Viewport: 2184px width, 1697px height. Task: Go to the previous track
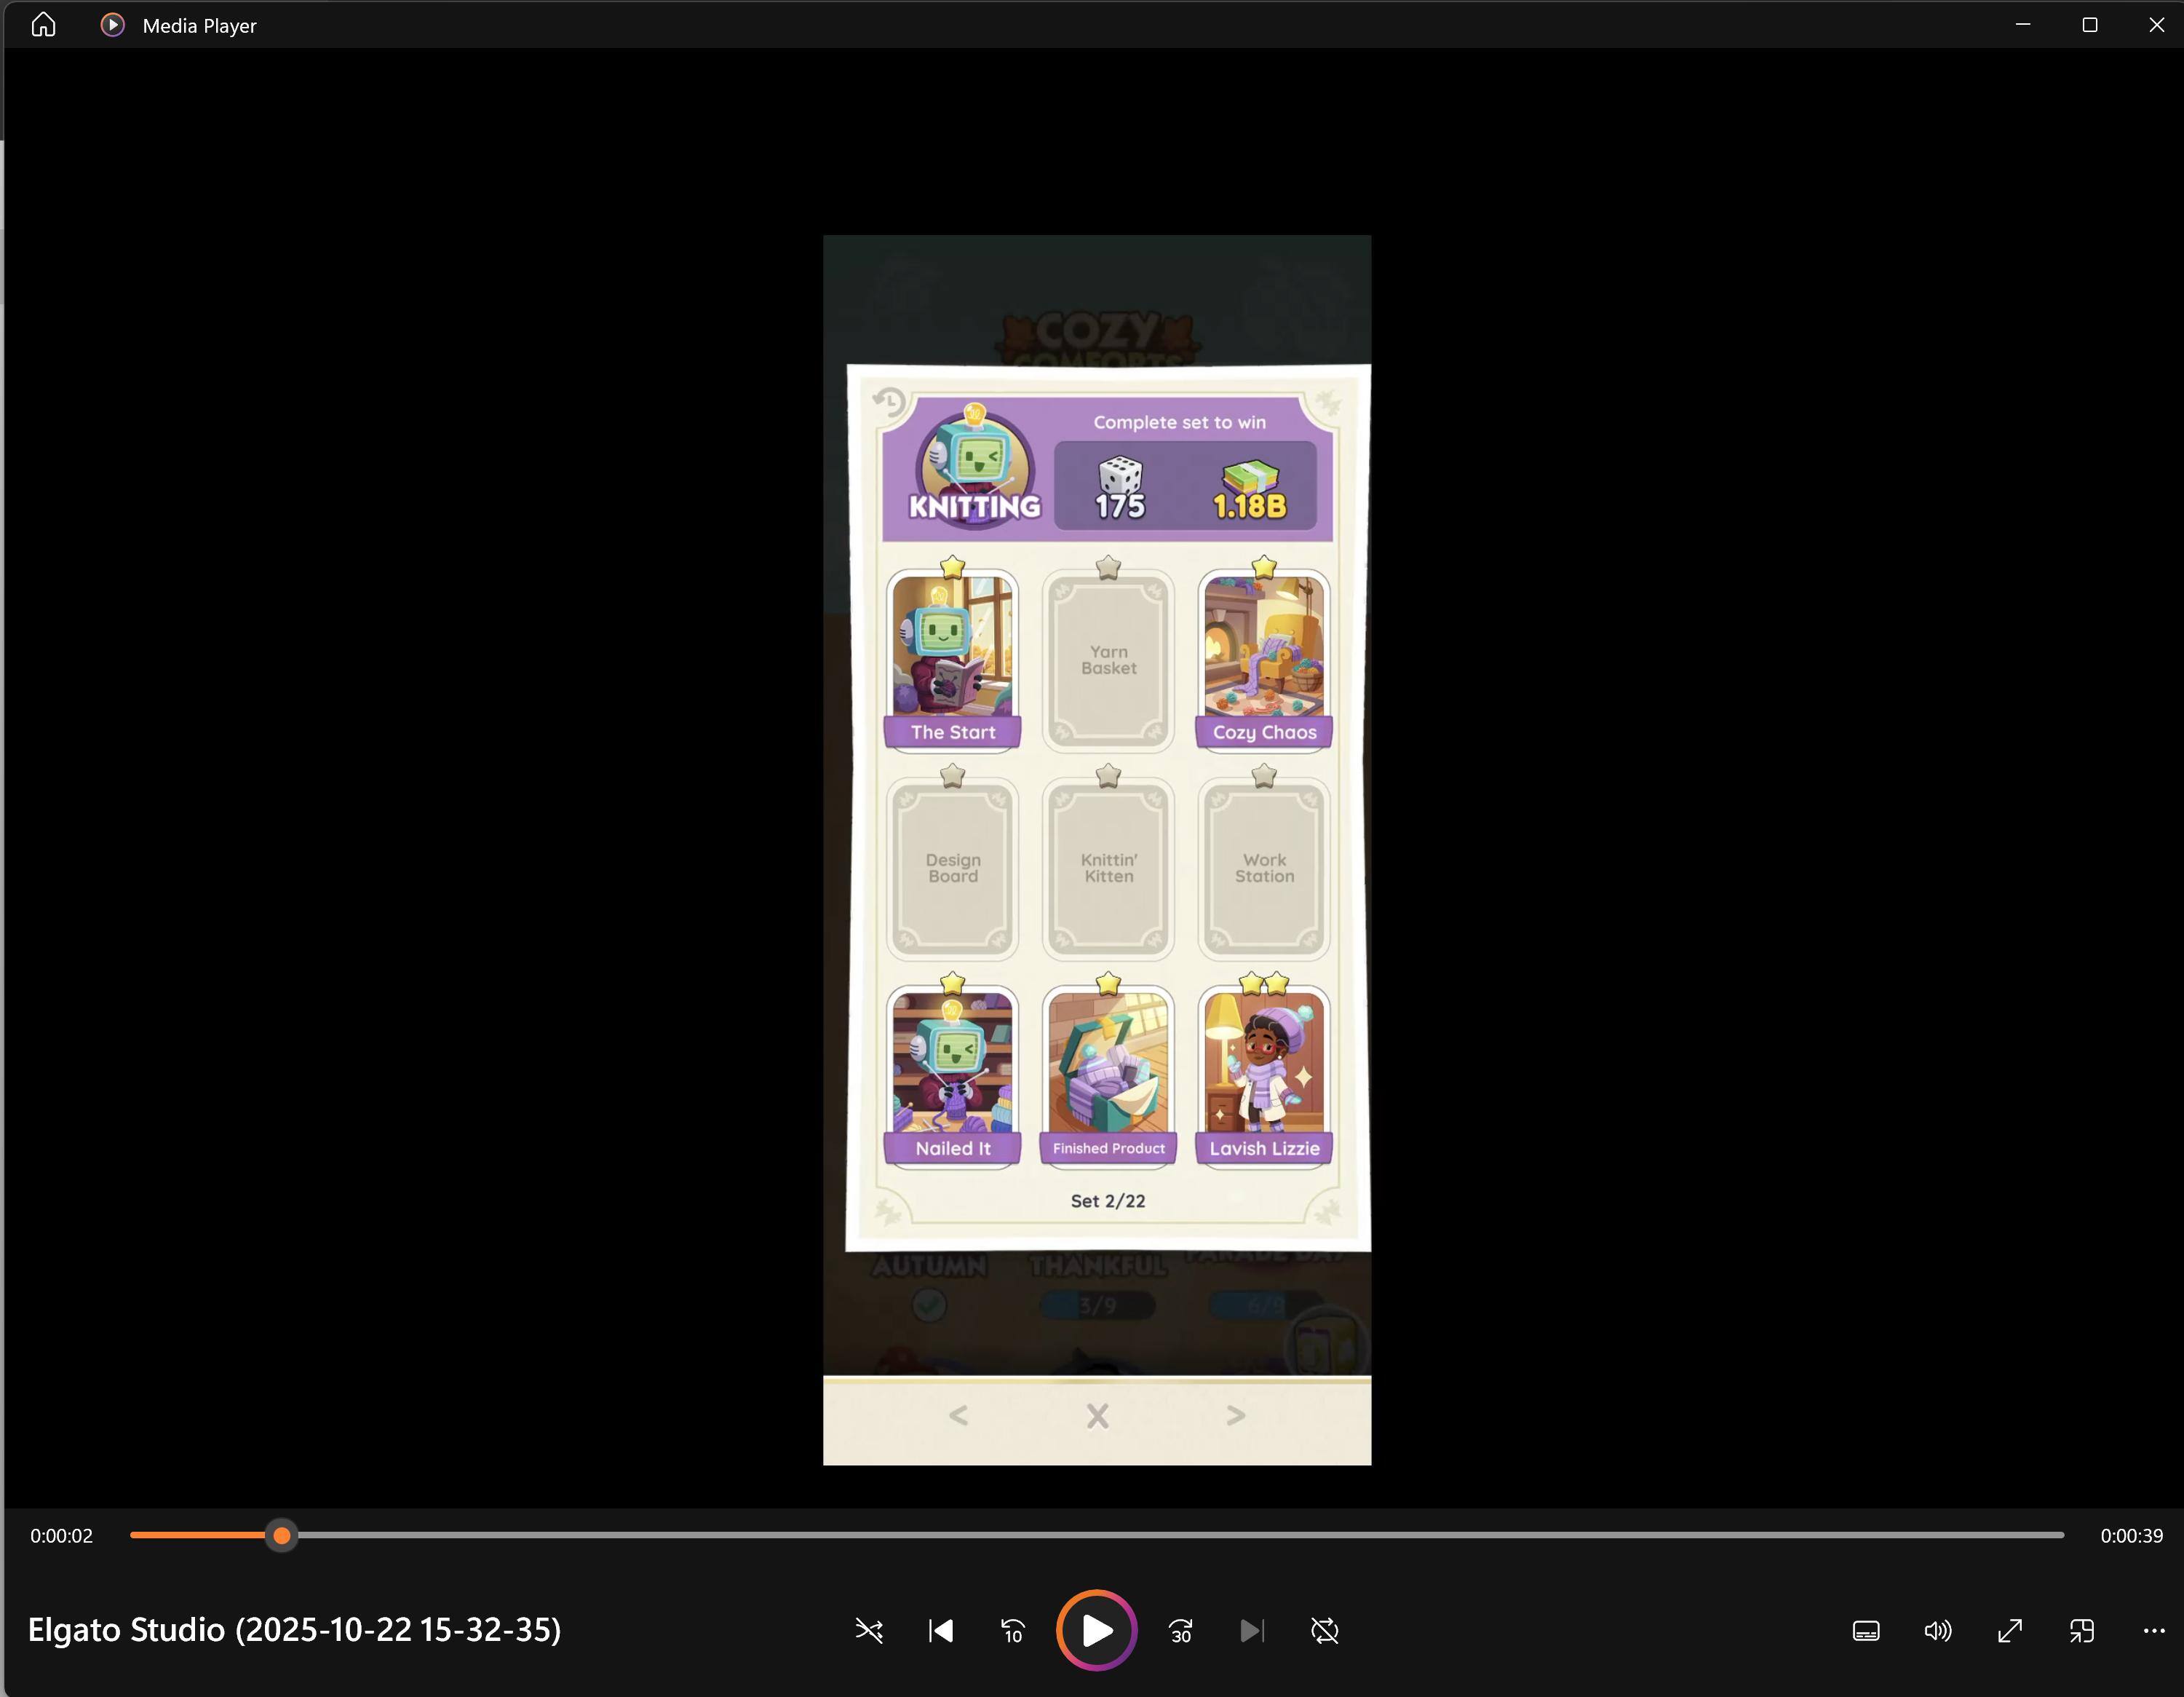[940, 1631]
